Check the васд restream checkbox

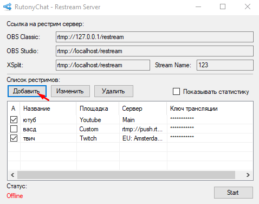[x=14, y=129]
